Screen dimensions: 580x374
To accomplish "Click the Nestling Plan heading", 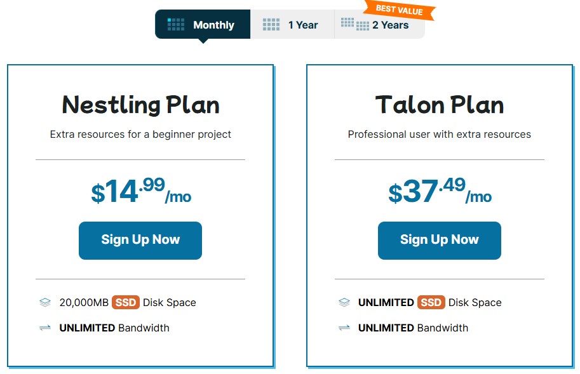I will pyautogui.click(x=140, y=105).
